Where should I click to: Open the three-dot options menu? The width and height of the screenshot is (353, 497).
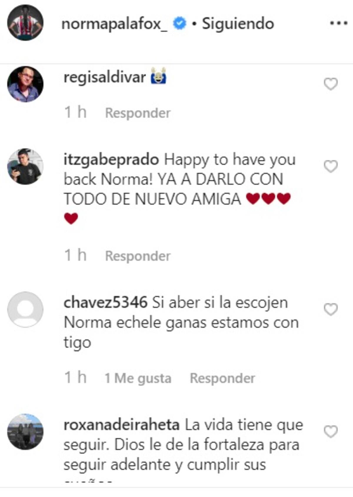(339, 23)
